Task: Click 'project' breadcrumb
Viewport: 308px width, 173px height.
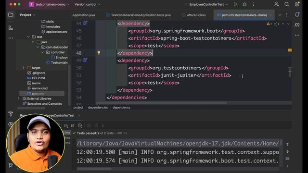Action: 78,108
